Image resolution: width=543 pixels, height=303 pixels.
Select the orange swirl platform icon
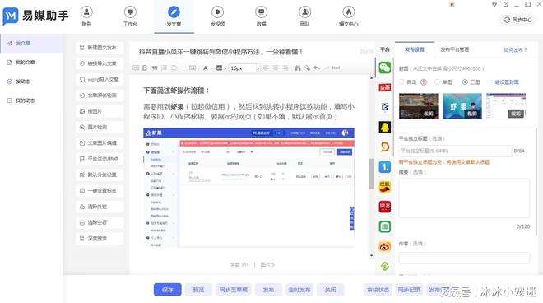[x=385, y=147]
